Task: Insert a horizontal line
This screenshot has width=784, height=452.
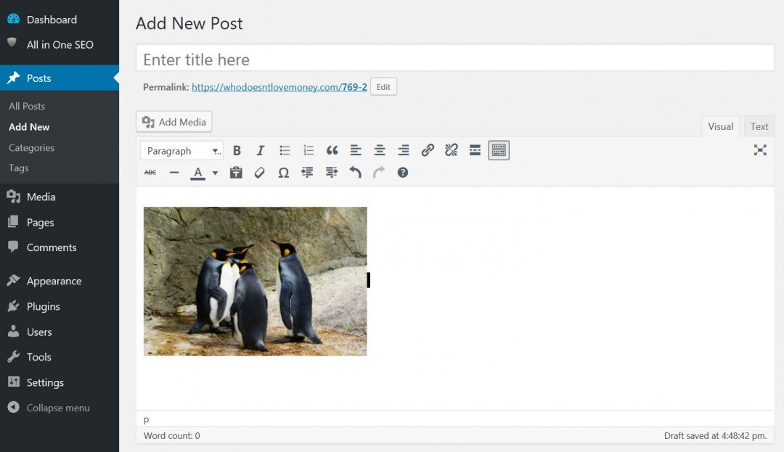Action: 173,172
